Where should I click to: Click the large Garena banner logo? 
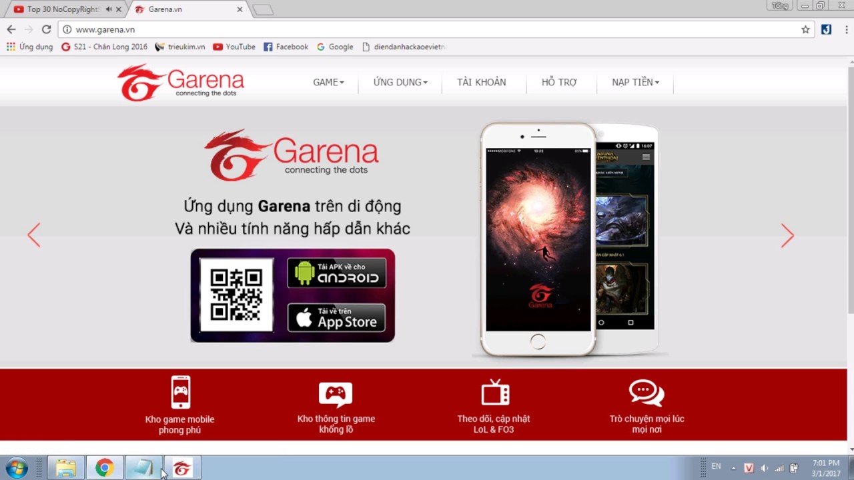(x=292, y=155)
